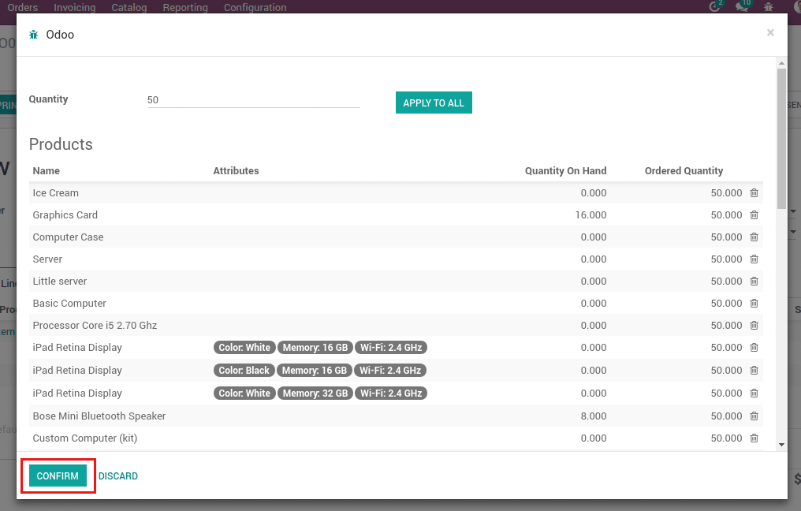This screenshot has height=511, width=801.
Task: Remove iPad Retina Display Black 16 GB row
Action: 754,371
